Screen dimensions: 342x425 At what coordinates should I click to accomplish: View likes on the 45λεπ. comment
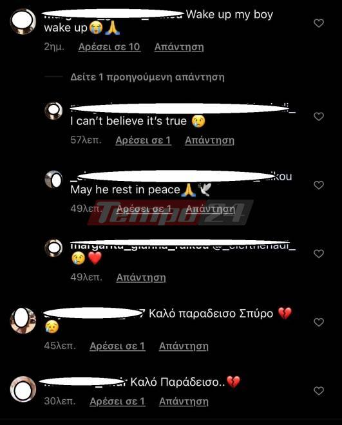[117, 346]
